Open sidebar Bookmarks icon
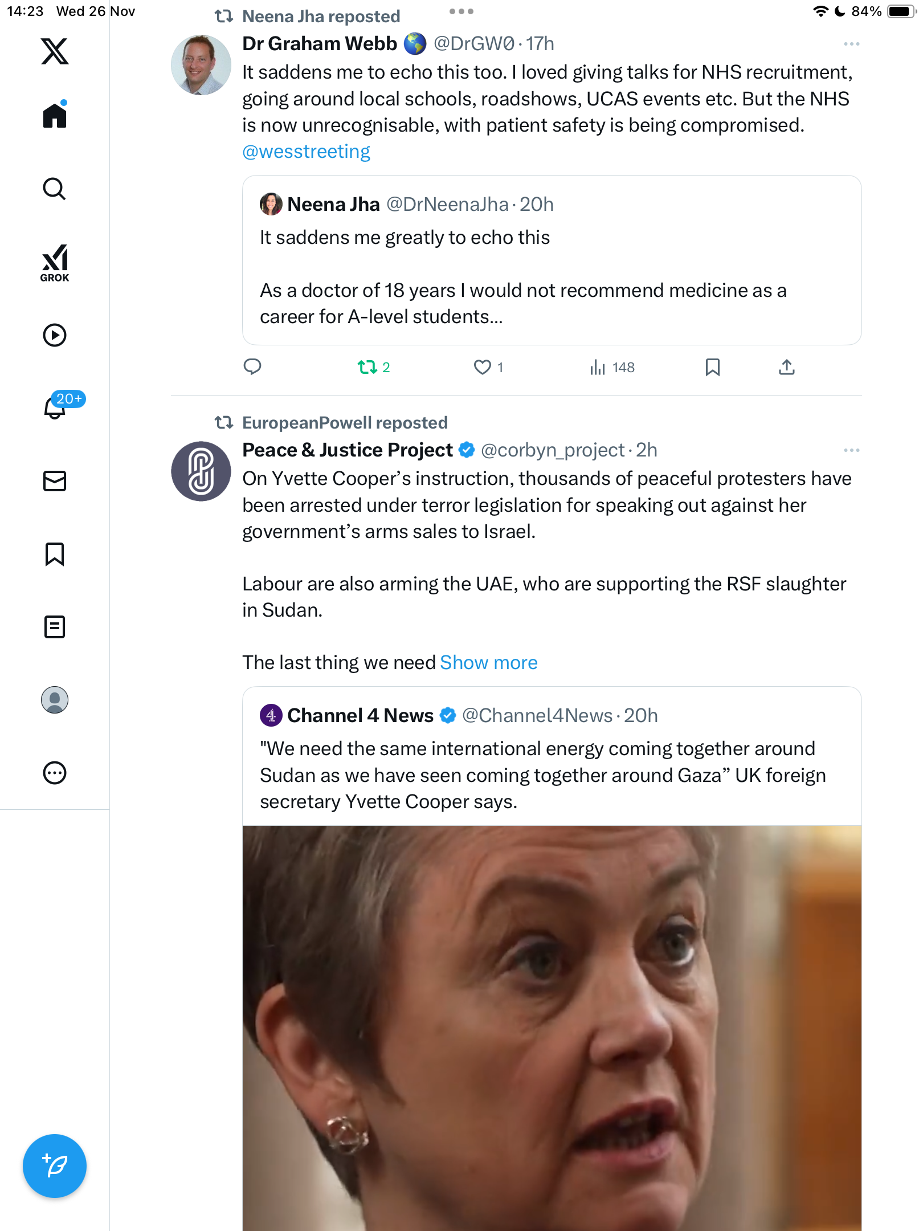 click(55, 554)
